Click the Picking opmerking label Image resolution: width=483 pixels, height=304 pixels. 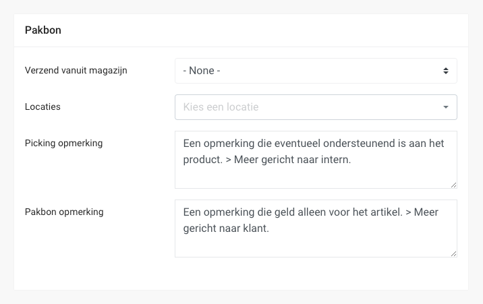coord(63,143)
